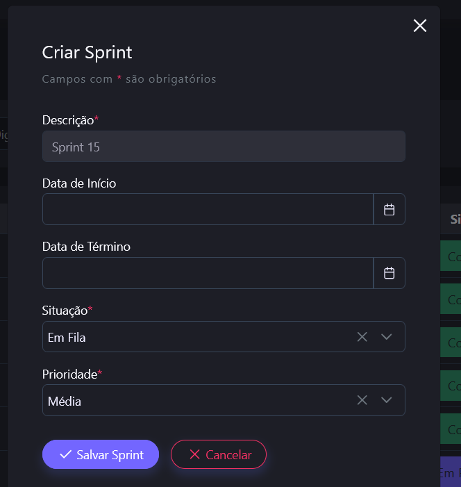The width and height of the screenshot is (461, 487).
Task: Open the calendar picker for Data de Início
Action: point(389,209)
